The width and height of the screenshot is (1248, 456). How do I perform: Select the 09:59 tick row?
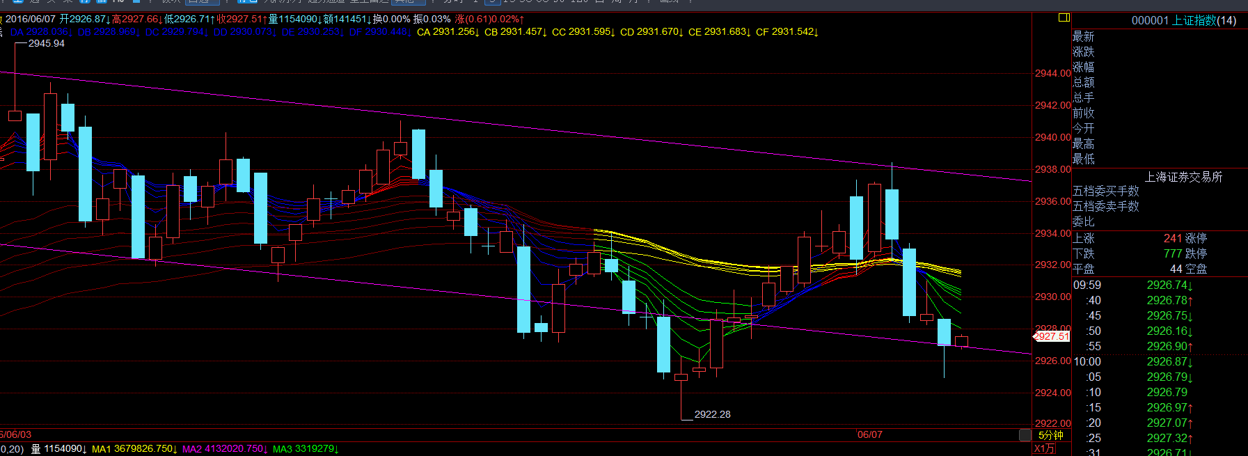pos(1159,285)
